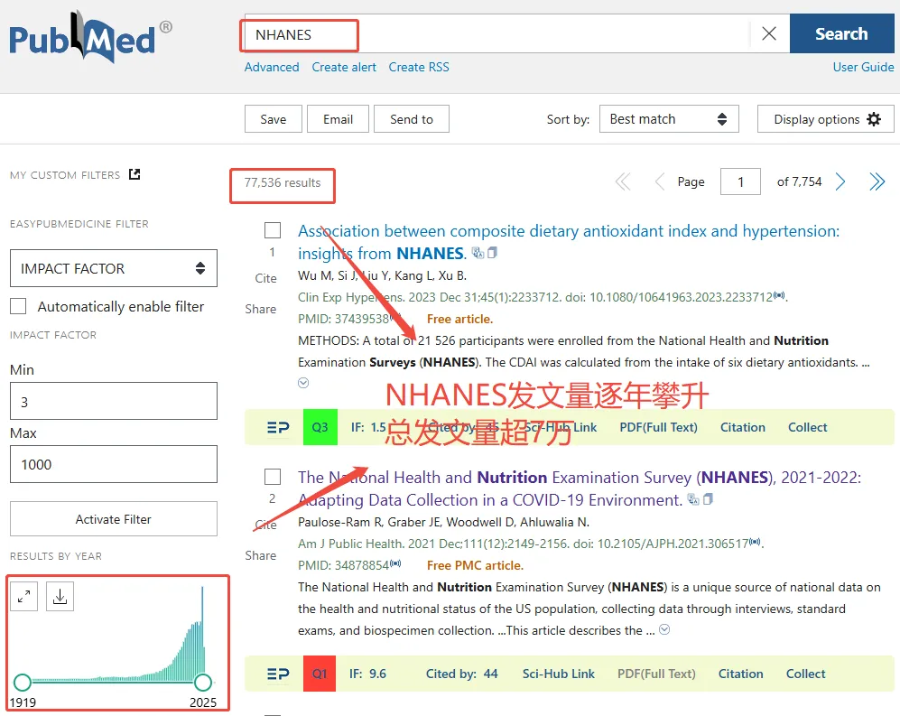The image size is (900, 716).
Task: Go to the previous results page
Action: click(660, 182)
